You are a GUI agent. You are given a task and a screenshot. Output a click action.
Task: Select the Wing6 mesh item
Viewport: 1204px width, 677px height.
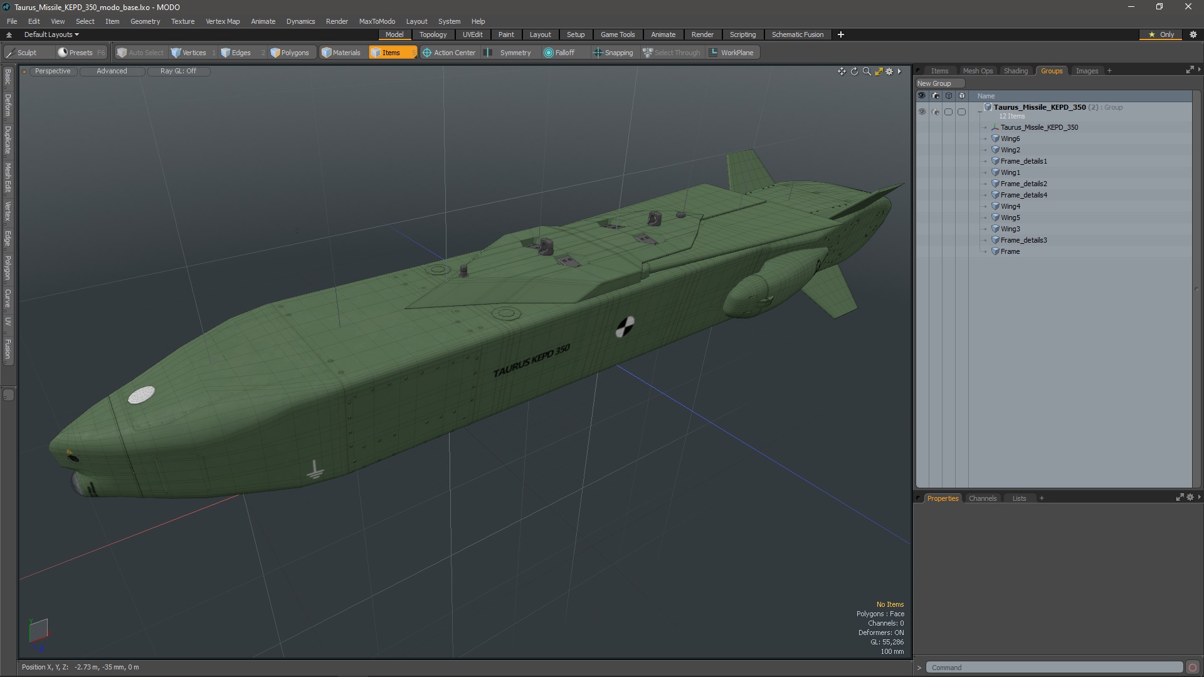click(x=1010, y=139)
